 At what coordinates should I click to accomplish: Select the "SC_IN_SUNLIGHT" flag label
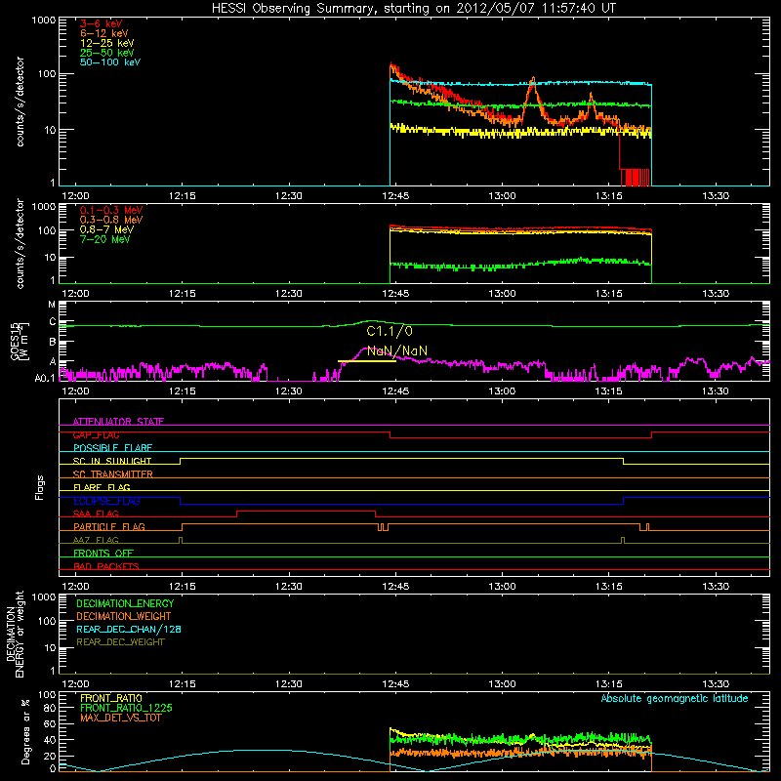[x=112, y=461]
